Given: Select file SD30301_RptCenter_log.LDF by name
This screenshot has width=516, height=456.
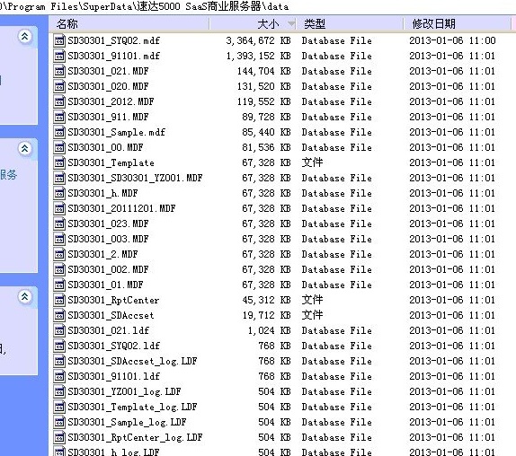Looking at the screenshot, I should (x=135, y=437).
